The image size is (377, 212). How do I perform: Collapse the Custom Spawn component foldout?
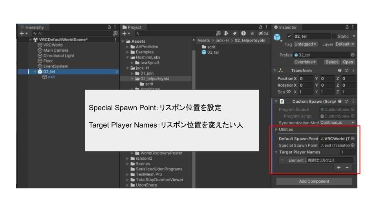tap(276, 101)
